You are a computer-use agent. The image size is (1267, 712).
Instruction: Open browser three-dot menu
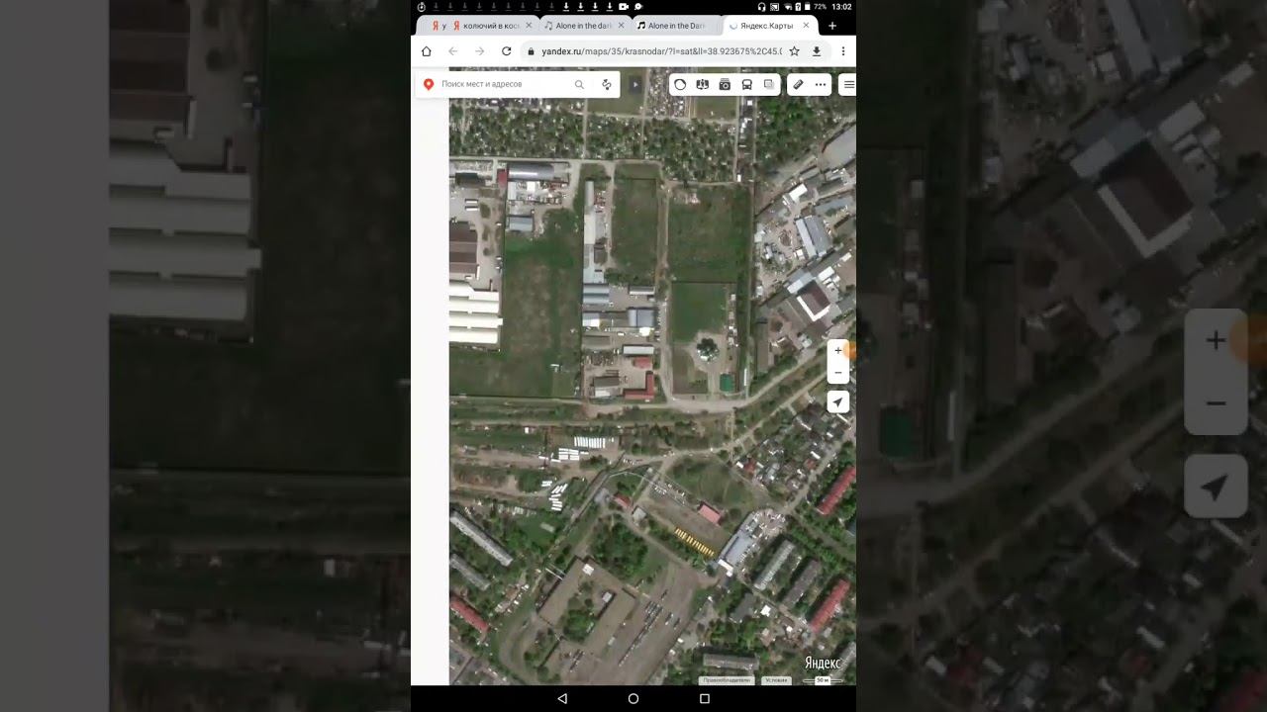843,51
